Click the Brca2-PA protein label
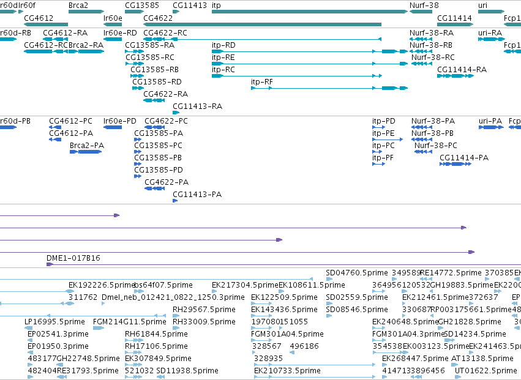Viewport: 521px width, 380px height. coord(87,146)
